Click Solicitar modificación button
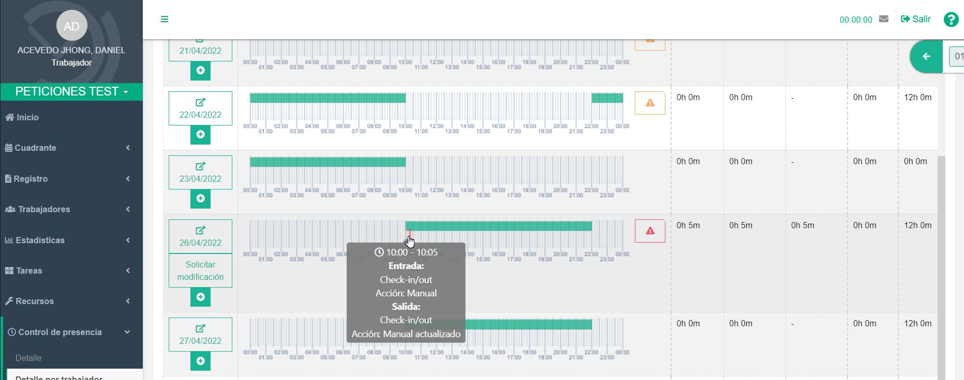The width and height of the screenshot is (964, 380). [x=200, y=271]
